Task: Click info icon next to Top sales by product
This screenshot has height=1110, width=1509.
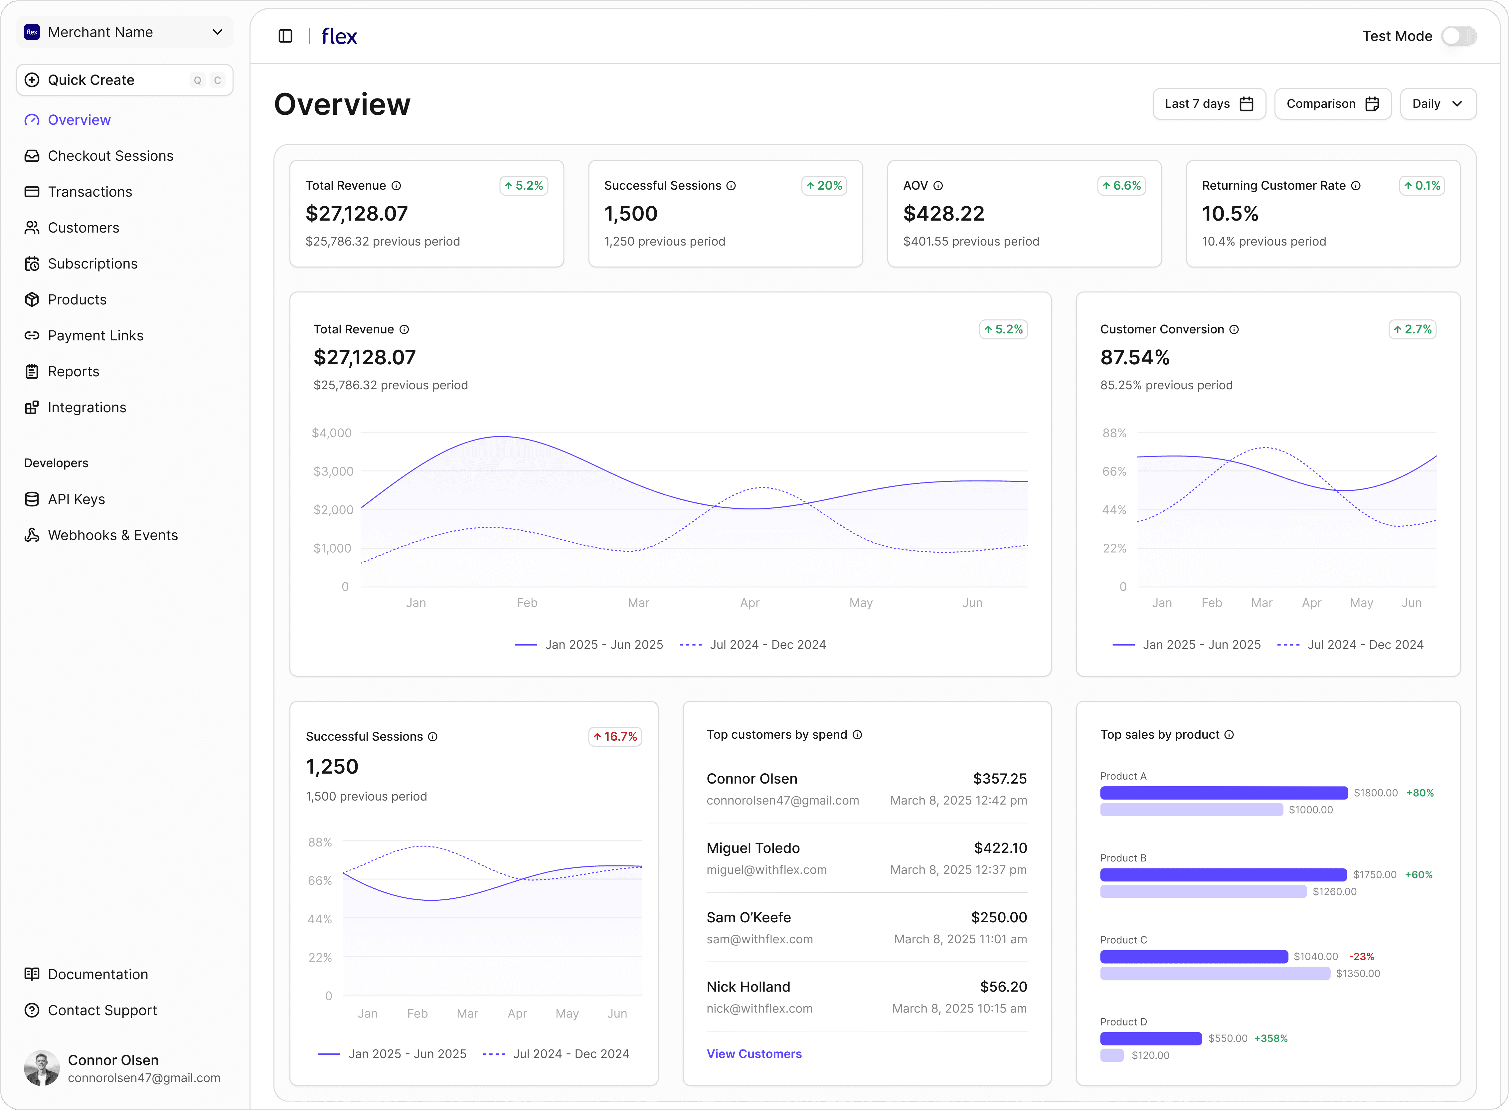Action: (1229, 734)
